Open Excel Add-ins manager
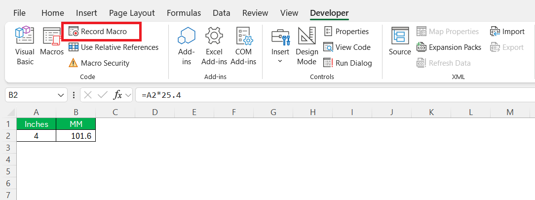Screen dimensions: 535x200 214,46
